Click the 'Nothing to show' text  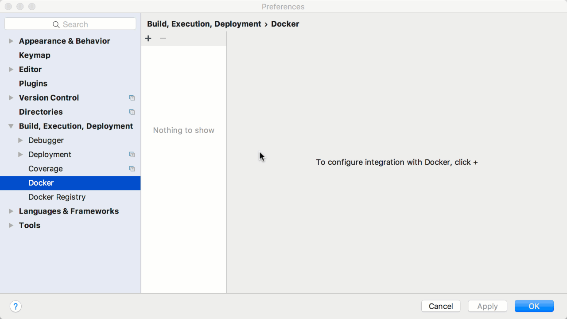point(184,130)
